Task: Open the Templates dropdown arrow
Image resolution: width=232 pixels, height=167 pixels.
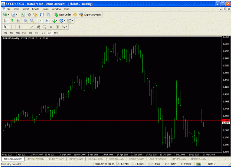Action: [72, 21]
